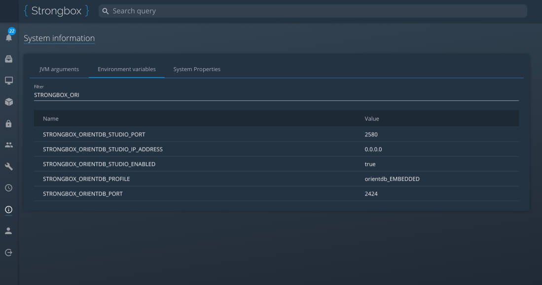Click the Filter field containing STRONGBOX_ORI
The image size is (542, 285).
pos(276,95)
